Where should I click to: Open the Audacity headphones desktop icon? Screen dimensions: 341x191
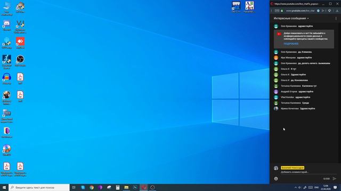coord(7,79)
